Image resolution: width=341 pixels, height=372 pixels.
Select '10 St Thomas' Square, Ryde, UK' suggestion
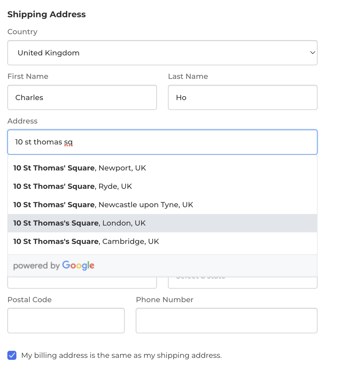72,186
